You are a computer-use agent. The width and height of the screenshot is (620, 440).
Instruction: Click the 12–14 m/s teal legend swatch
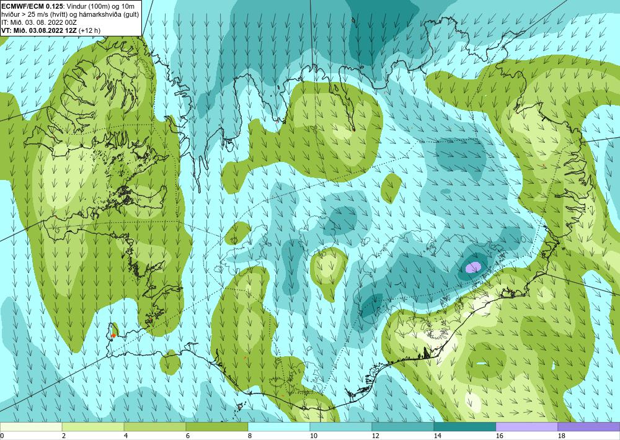(x=402, y=427)
